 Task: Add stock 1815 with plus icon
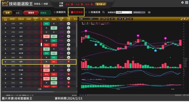(5, 36)
